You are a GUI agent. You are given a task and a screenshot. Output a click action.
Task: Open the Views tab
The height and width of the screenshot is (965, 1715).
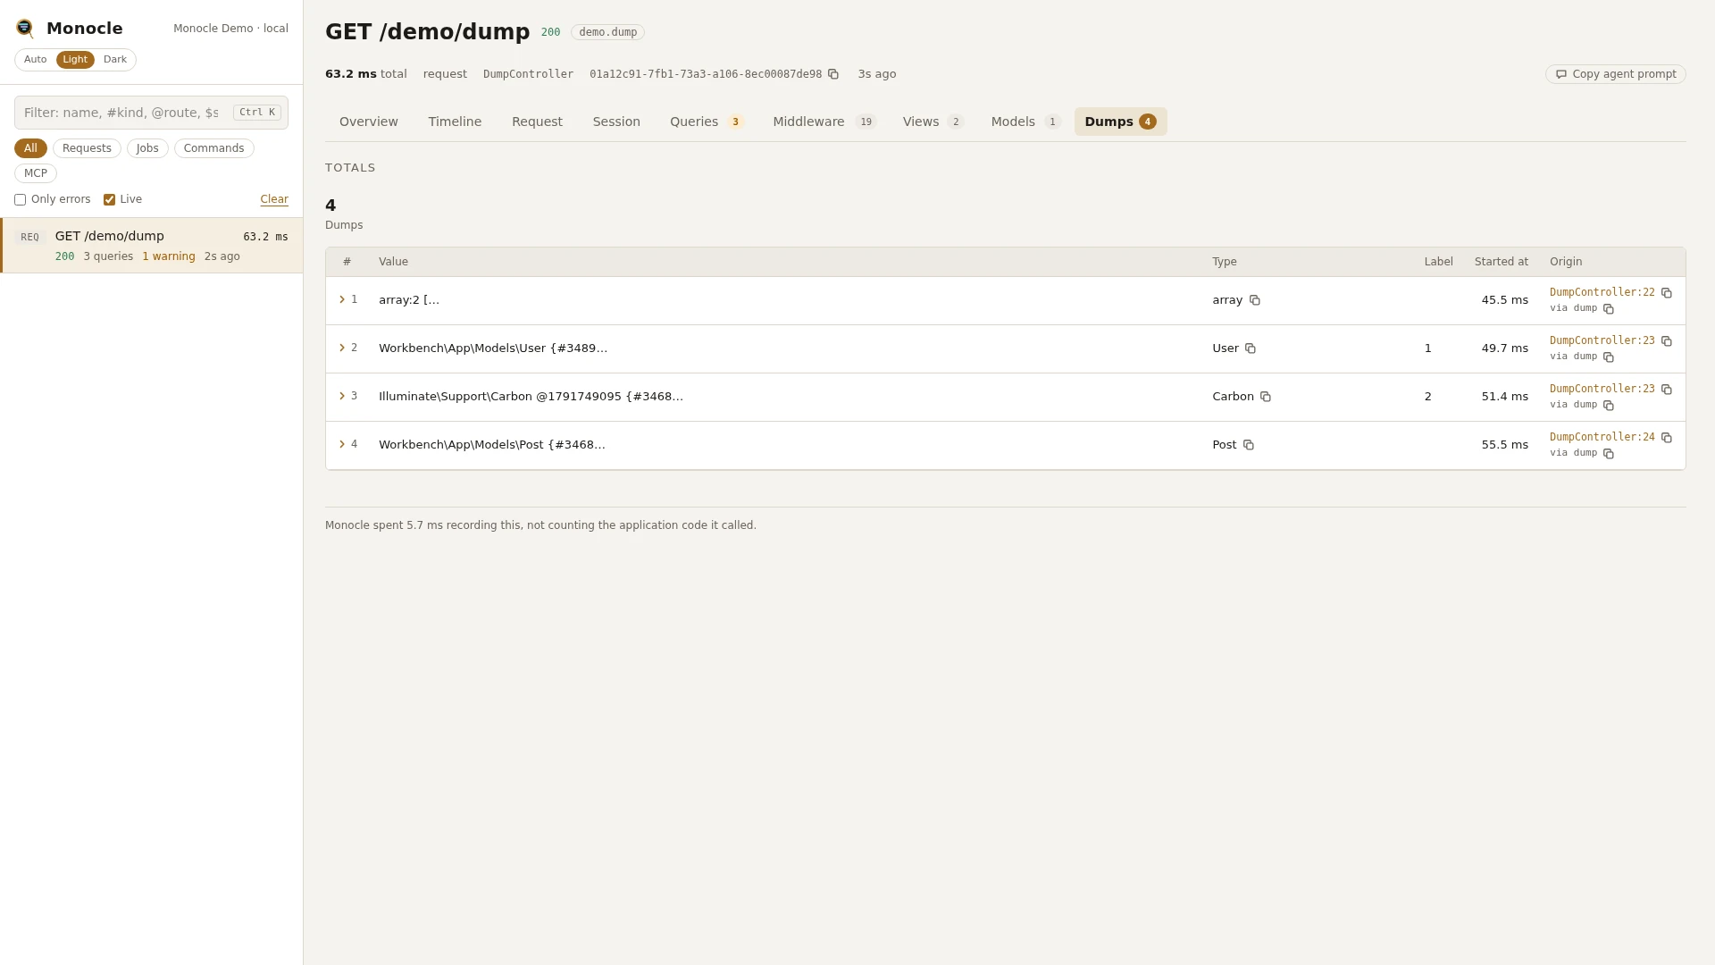[933, 122]
